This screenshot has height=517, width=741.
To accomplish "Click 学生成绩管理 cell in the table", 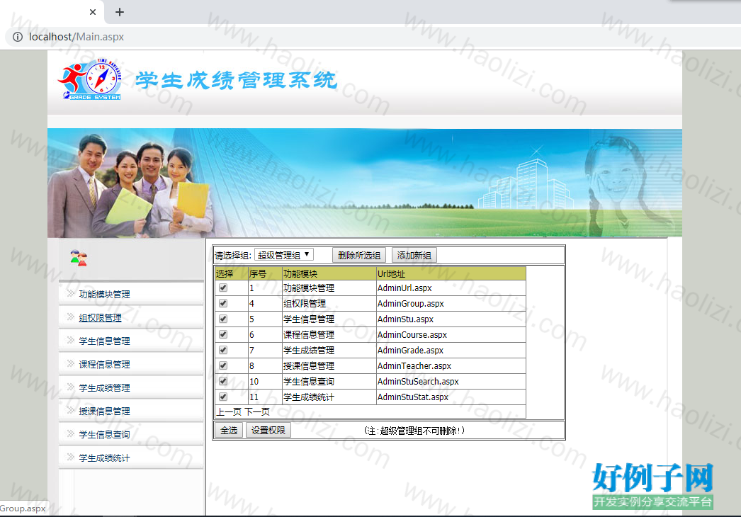I will (329, 350).
